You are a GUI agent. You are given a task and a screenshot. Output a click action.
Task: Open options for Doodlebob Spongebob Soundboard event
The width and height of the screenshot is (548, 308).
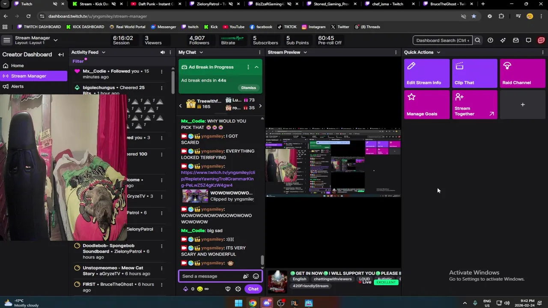161,246
